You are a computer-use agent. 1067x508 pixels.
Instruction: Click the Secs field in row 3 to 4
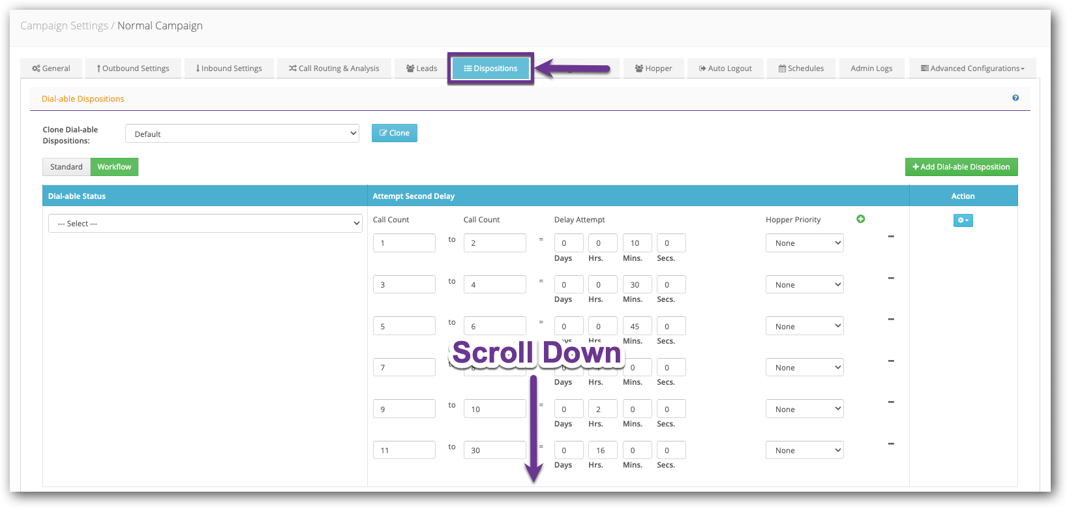[671, 285]
